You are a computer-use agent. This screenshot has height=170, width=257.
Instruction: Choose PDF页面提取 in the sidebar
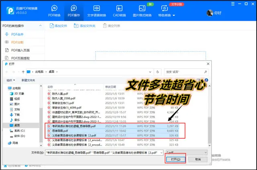point(20,58)
